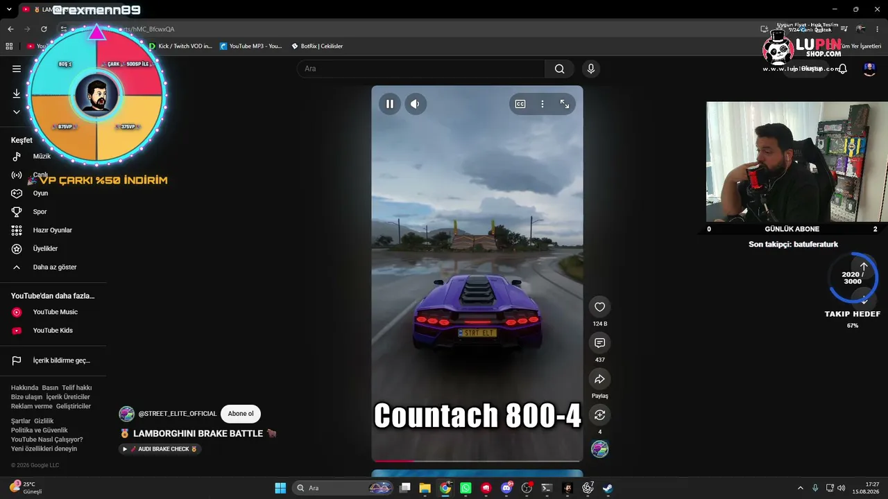This screenshot has height=499, width=888.
Task: Open File Explorer from the taskbar
Action: [x=425, y=488]
